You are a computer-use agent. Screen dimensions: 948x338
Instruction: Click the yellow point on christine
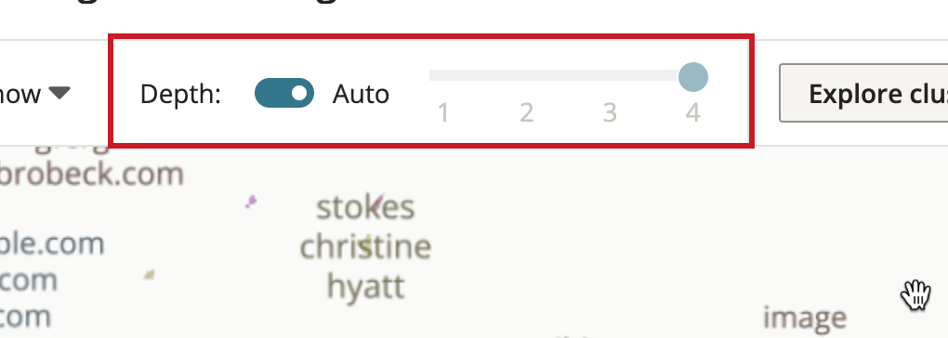tap(365, 246)
